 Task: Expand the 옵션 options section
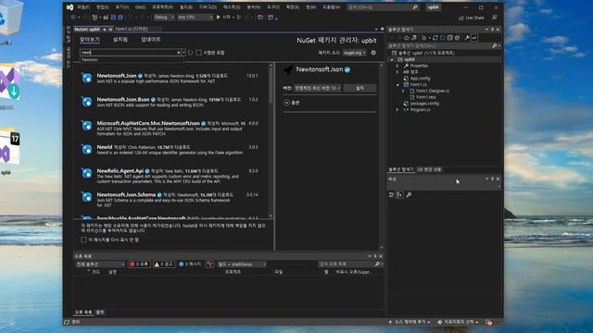[x=286, y=103]
